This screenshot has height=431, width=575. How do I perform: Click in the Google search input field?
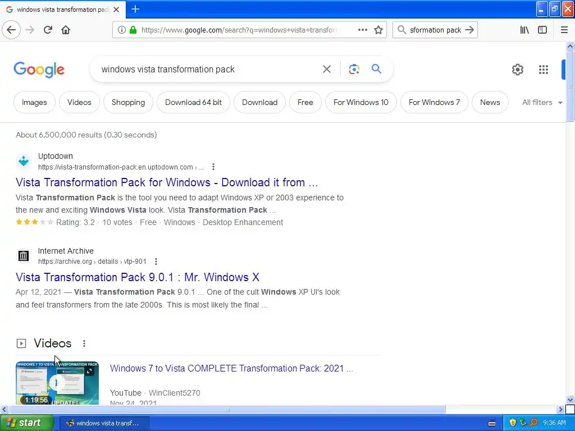point(206,69)
